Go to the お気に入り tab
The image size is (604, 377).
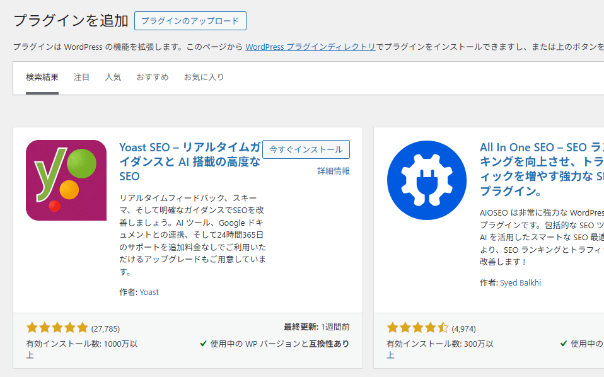click(x=204, y=78)
